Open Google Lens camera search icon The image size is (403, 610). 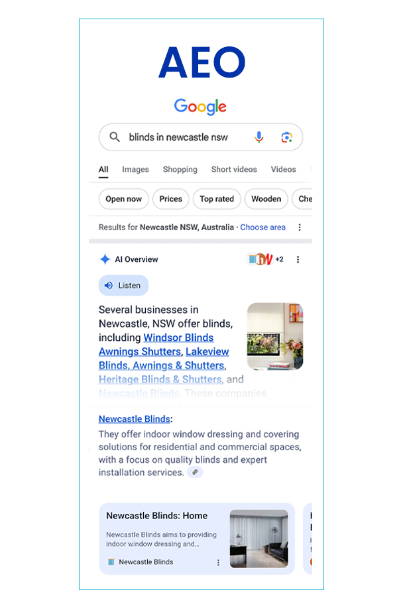pyautogui.click(x=287, y=137)
